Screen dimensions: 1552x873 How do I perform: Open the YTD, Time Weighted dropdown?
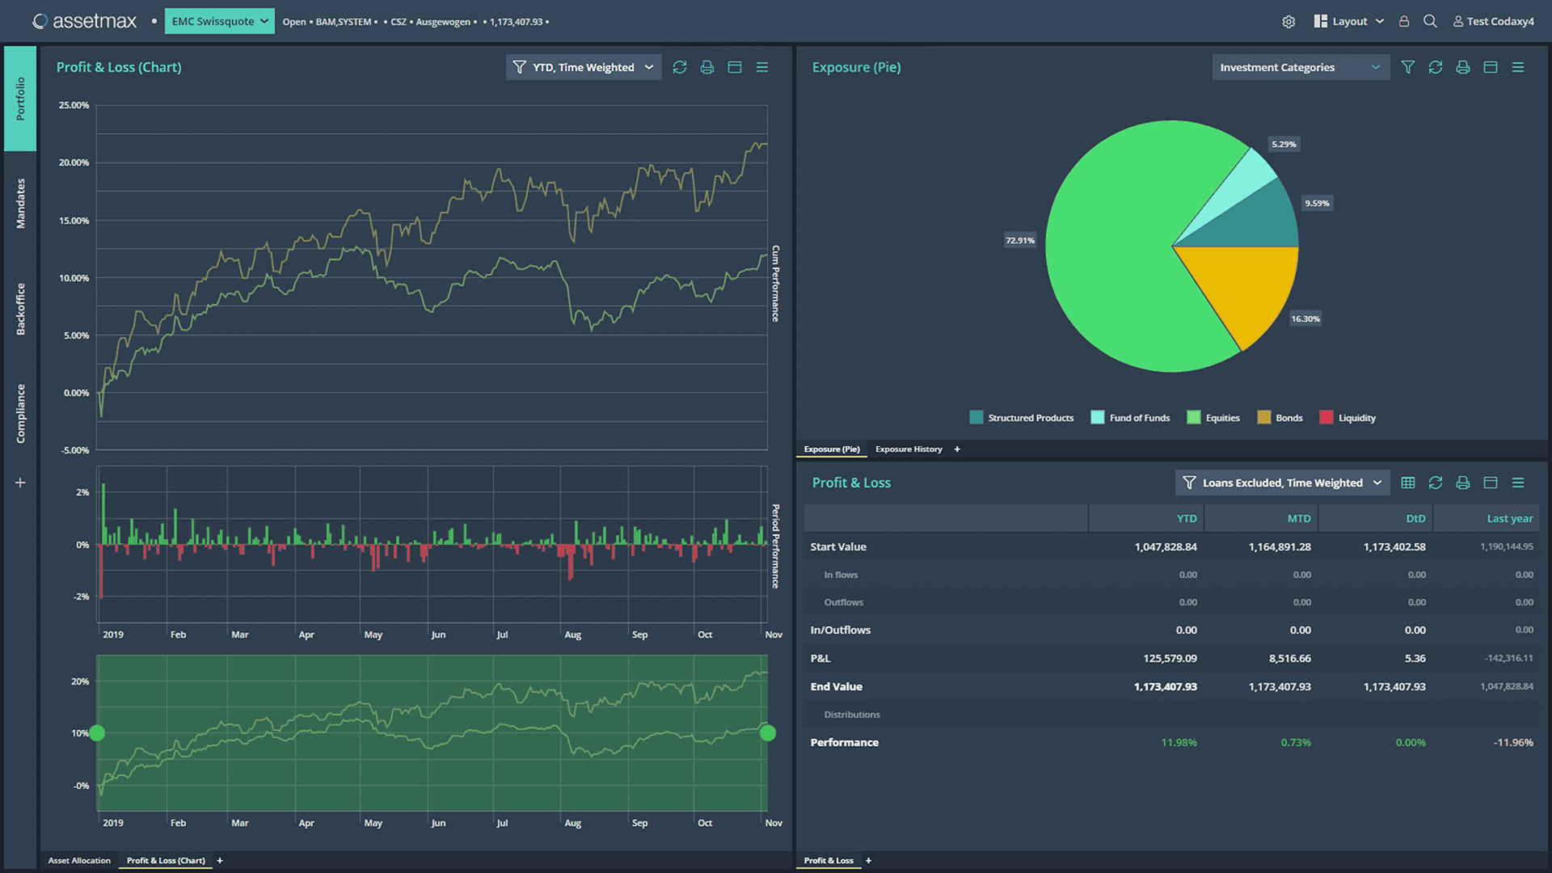pos(583,67)
